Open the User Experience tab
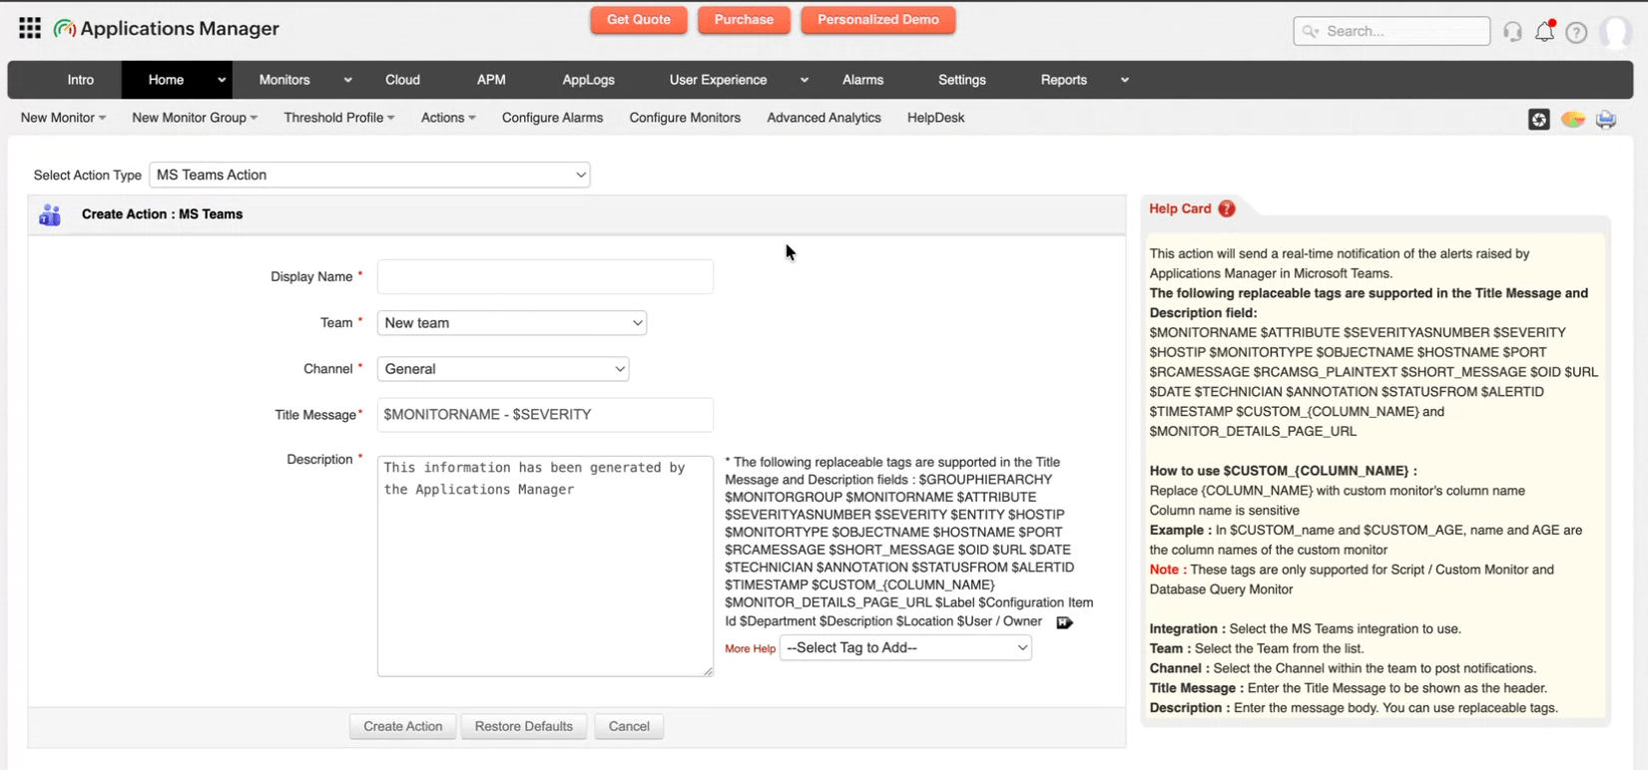Viewport: 1648px width, 770px height. (719, 80)
